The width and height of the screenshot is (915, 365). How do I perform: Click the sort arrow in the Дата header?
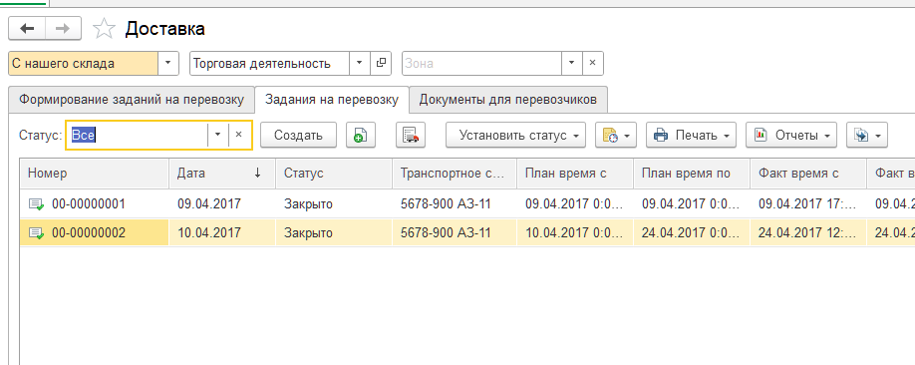tap(257, 174)
